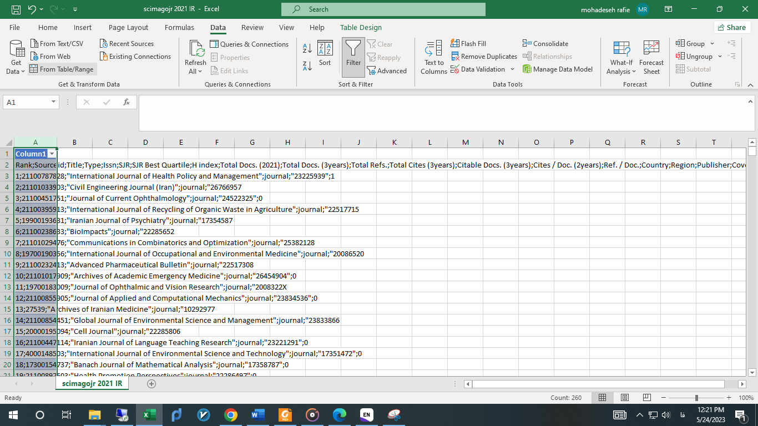Expand Data Validation dropdown arrow
This screenshot has width=758, height=426.
(x=512, y=69)
